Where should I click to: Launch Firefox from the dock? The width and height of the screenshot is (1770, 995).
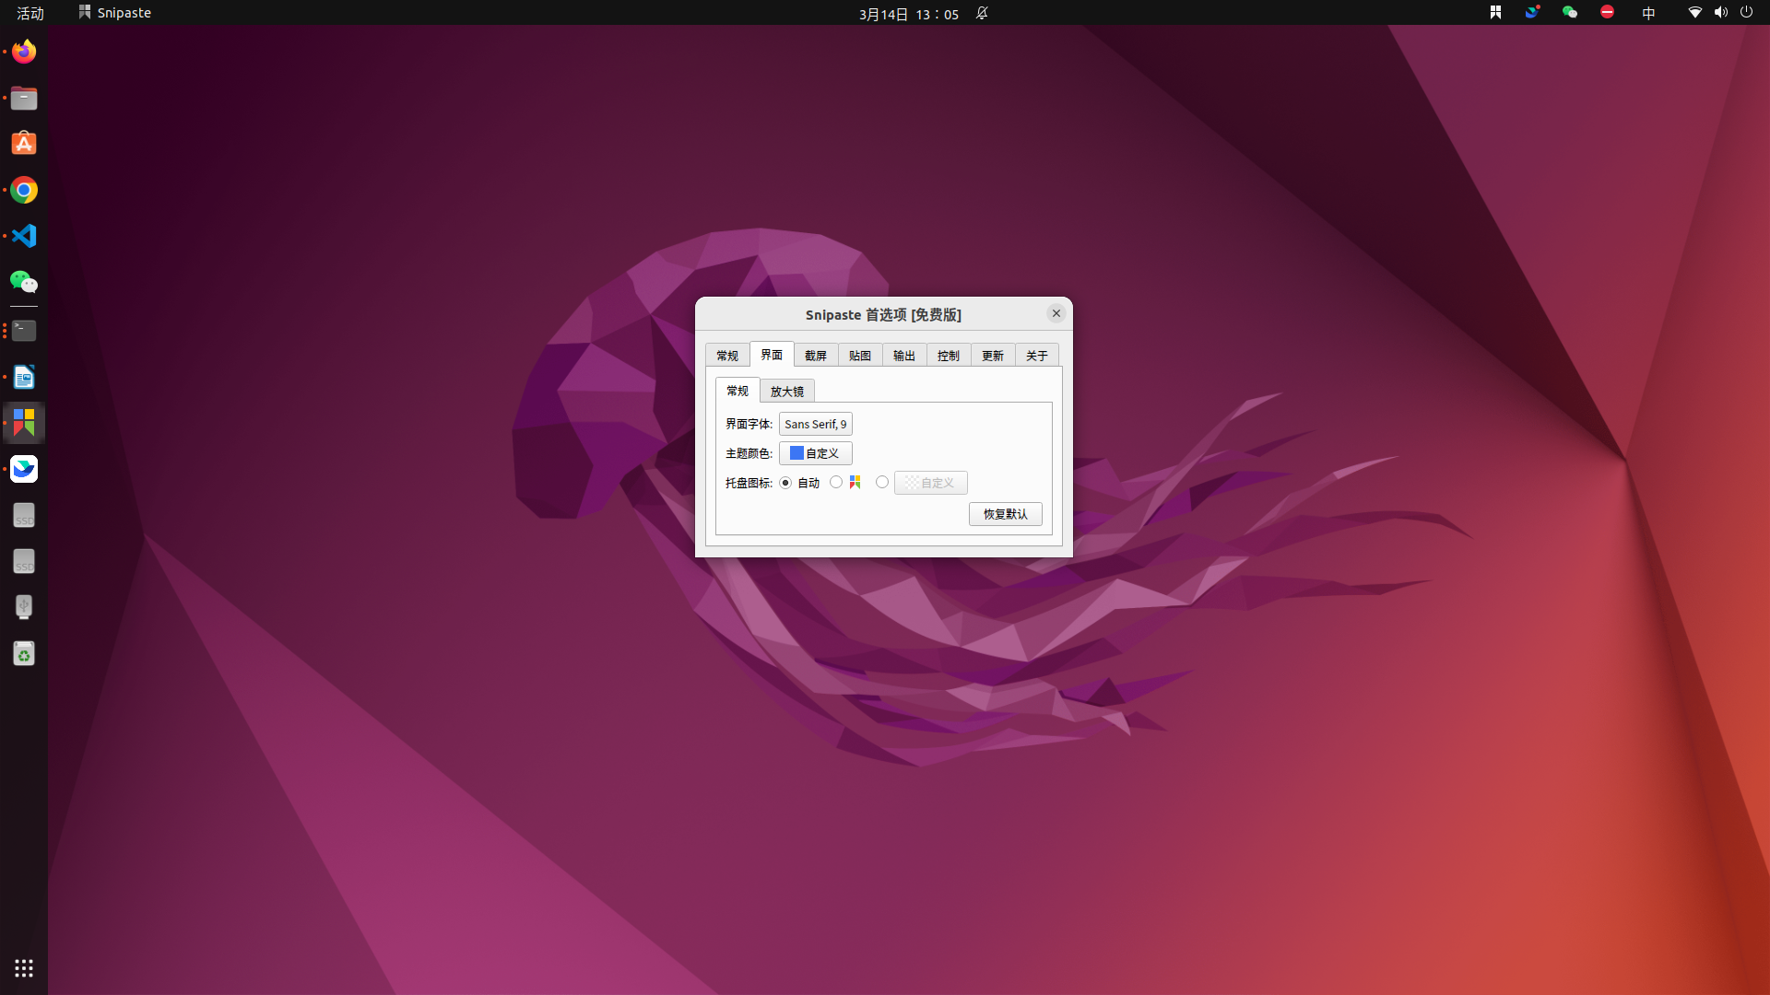24,52
